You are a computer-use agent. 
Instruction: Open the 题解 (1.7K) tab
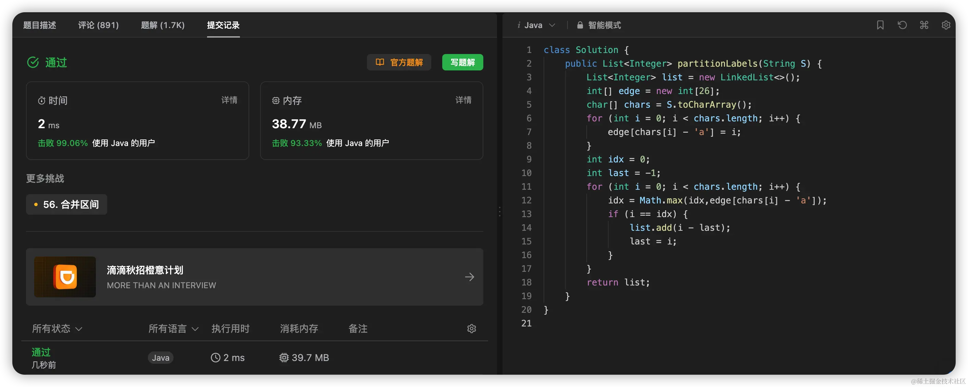click(x=163, y=25)
